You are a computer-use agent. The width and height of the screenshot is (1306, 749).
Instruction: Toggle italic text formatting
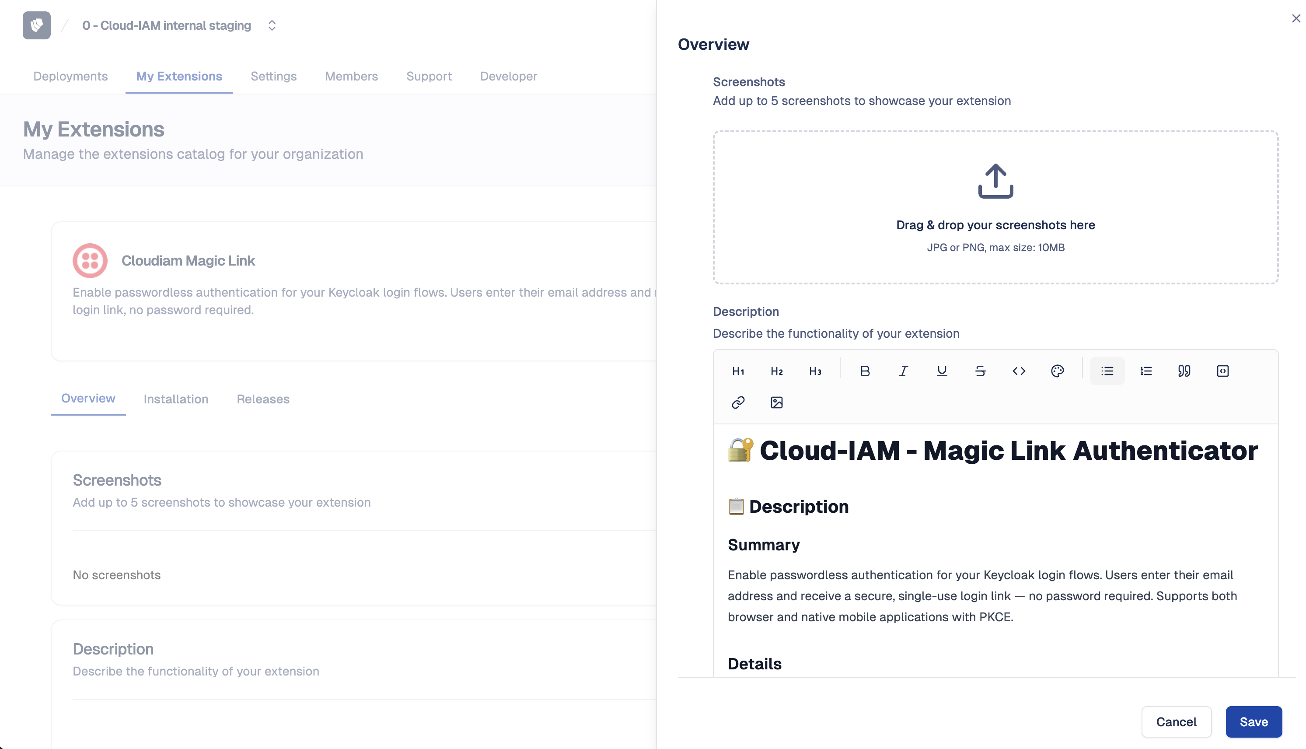(x=904, y=371)
